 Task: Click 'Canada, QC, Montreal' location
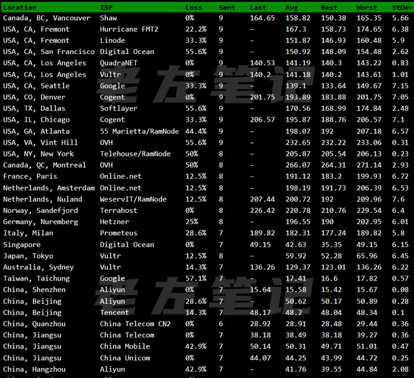point(45,165)
